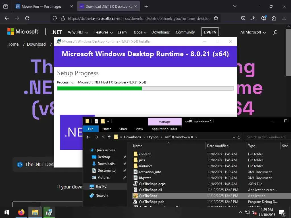Expand the Docs dropdown

click(140, 32)
